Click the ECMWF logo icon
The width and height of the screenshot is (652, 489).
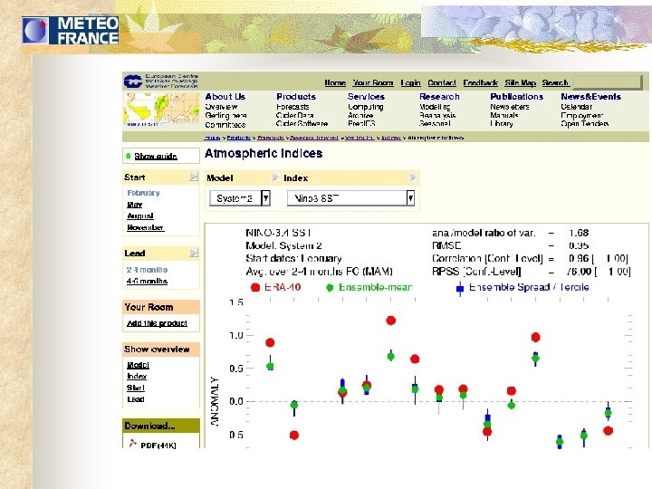pyautogui.click(x=133, y=81)
